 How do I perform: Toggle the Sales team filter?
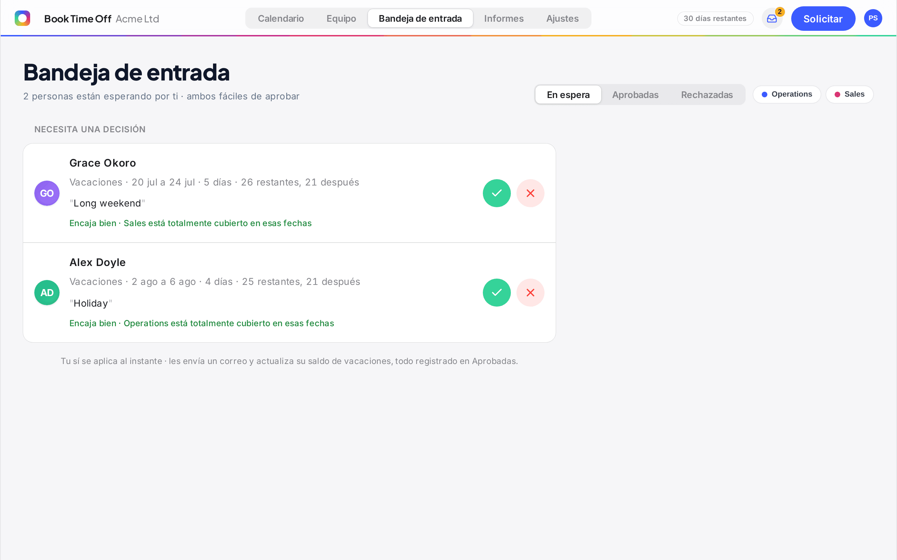(850, 94)
